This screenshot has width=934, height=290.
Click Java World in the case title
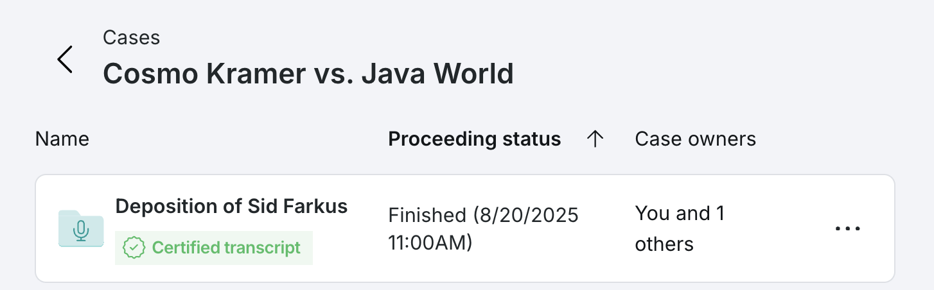(437, 74)
